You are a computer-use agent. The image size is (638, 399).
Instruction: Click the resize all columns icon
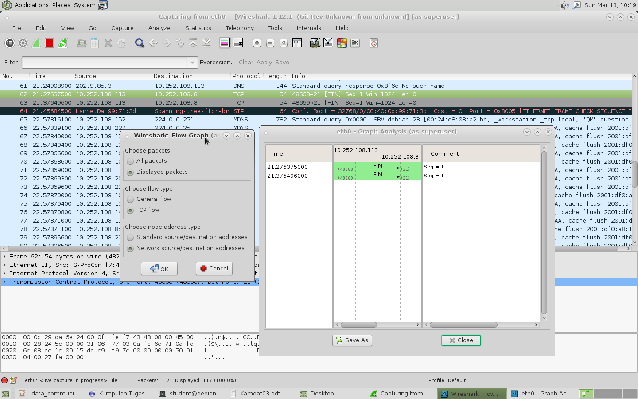pos(297,43)
